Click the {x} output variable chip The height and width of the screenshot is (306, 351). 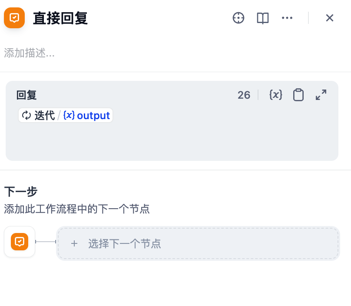tap(87, 115)
